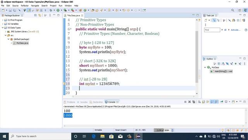Toggle Show Console on Standard Out icon
Screen dimensions: 248x140
pos(212,102)
